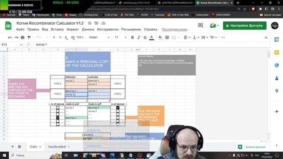Open the Формат menu
This screenshot has height=159, width=283.
tap(73, 30)
